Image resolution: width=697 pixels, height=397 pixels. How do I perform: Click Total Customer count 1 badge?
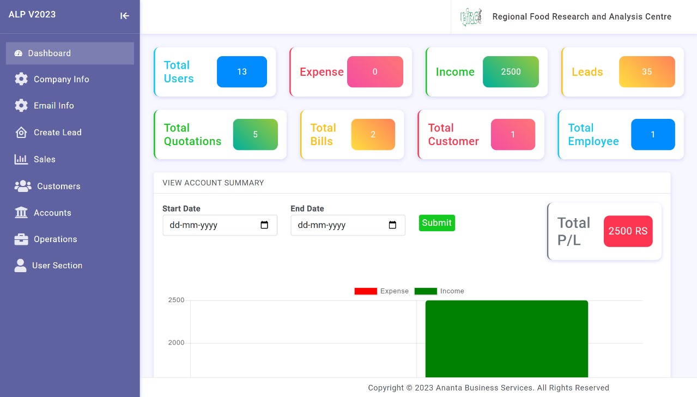point(513,134)
